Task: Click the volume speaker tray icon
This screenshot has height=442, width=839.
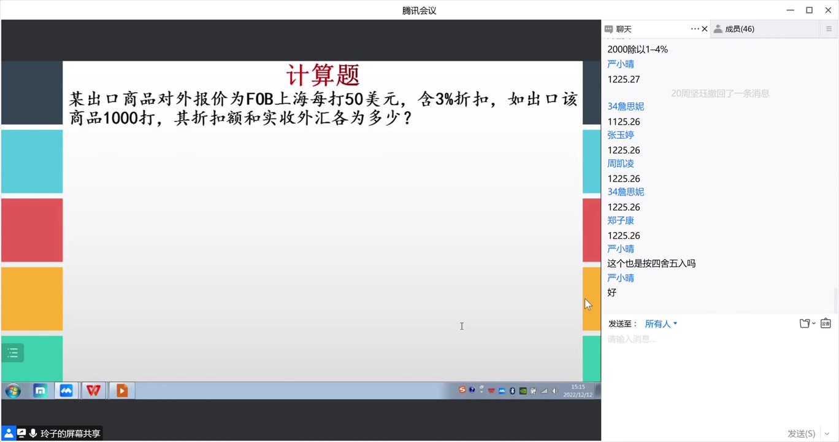Action: 554,390
